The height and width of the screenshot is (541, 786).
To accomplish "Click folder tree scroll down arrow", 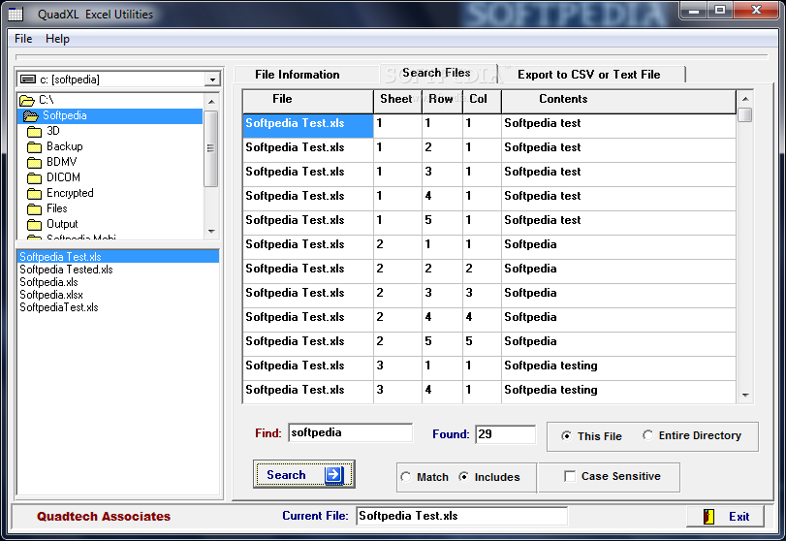I will pyautogui.click(x=211, y=231).
